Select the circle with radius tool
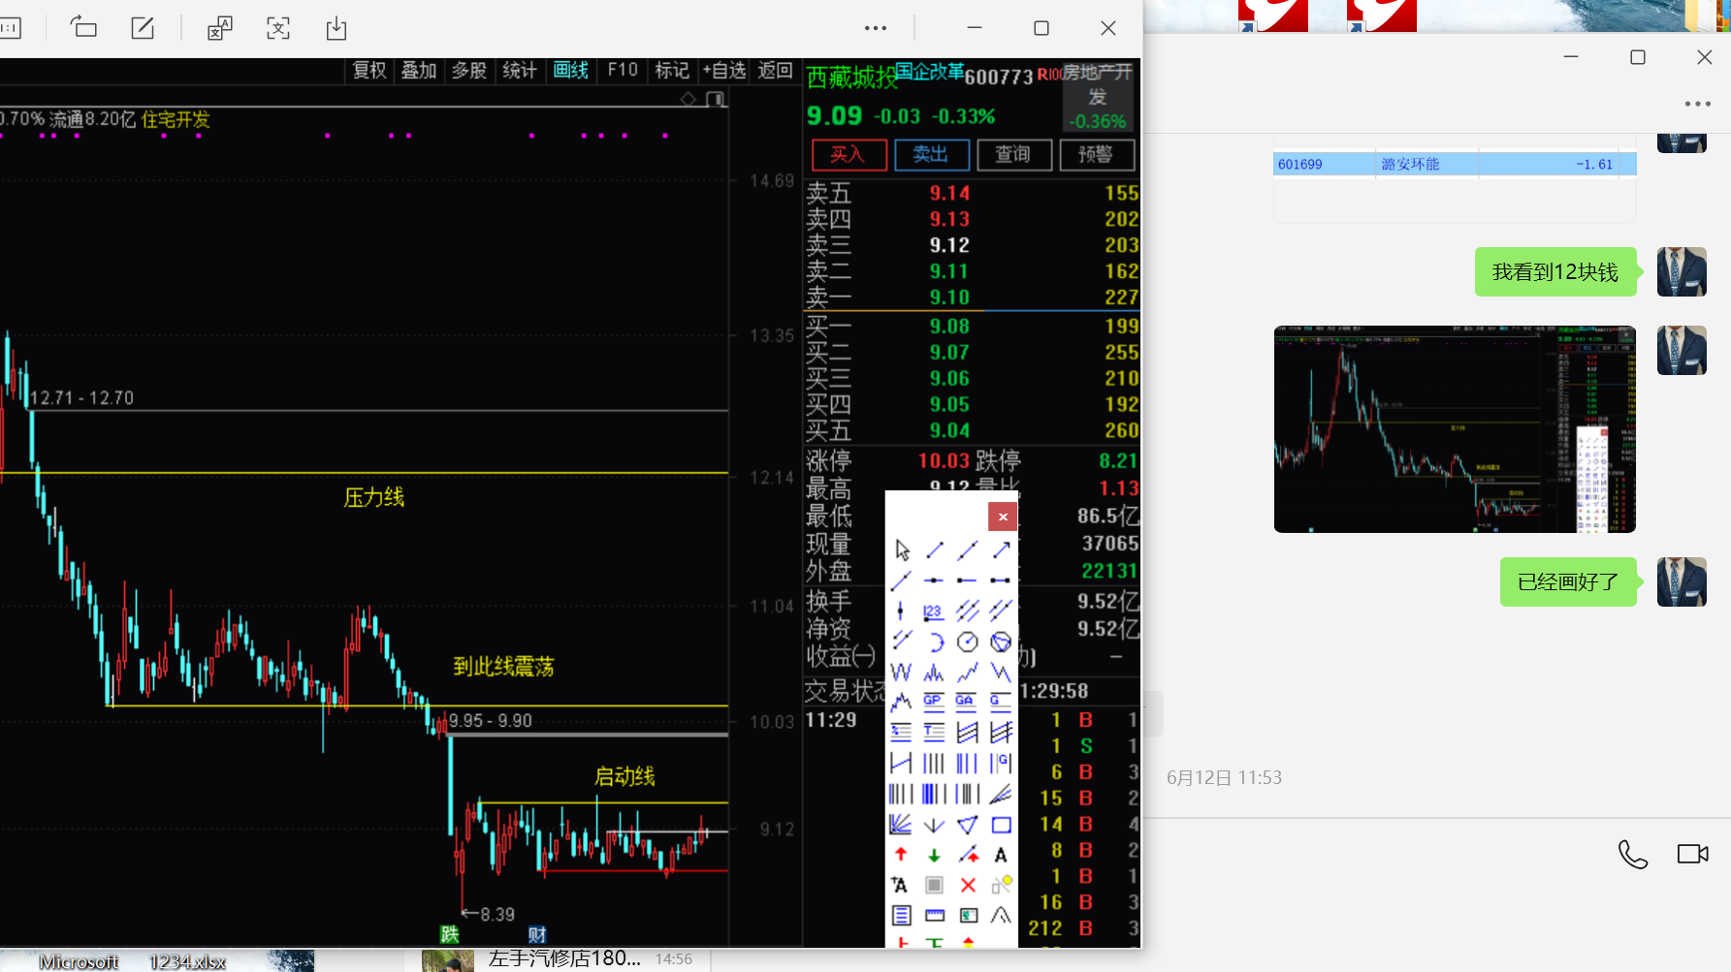The width and height of the screenshot is (1731, 972). 967,642
